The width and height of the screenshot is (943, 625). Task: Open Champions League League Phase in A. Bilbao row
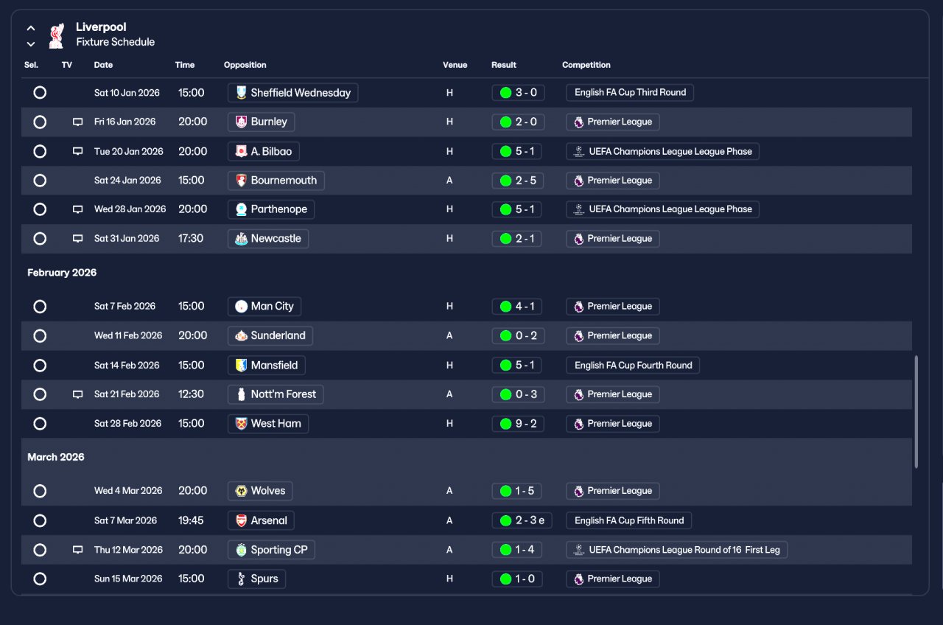(662, 152)
